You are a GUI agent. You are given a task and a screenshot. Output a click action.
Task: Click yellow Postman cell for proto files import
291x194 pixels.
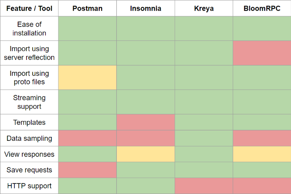87,78
